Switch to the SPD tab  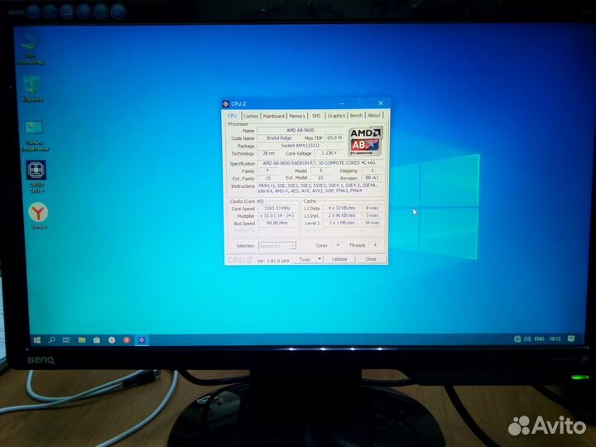click(316, 116)
